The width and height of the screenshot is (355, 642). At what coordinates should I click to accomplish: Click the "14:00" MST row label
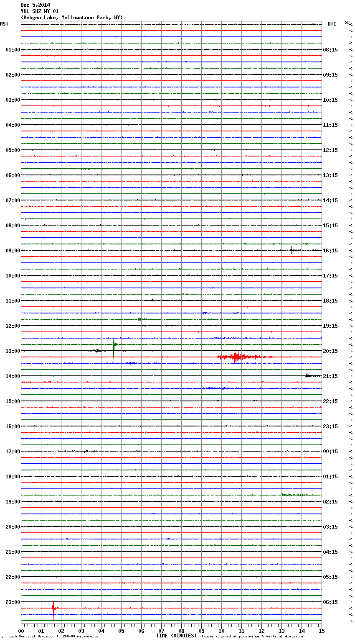pos(13,376)
